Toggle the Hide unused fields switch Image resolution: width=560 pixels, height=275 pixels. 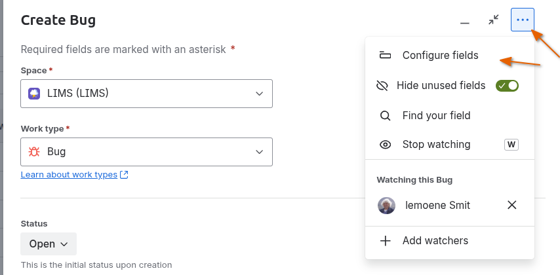click(507, 86)
